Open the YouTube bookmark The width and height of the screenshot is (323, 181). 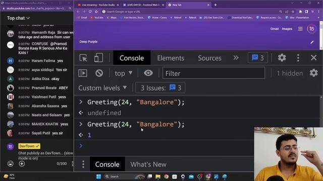(x=97, y=18)
